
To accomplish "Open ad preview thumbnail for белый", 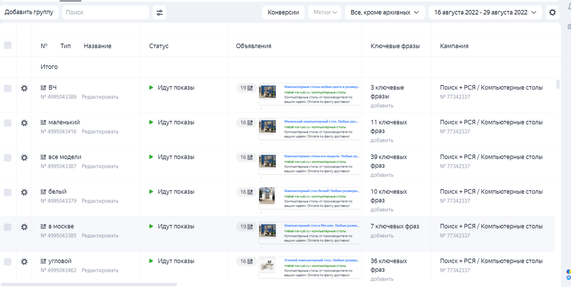I will click(267, 195).
